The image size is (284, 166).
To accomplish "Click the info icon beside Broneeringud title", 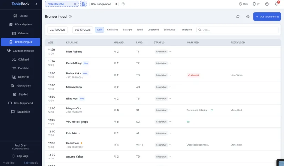I will point(70,17).
